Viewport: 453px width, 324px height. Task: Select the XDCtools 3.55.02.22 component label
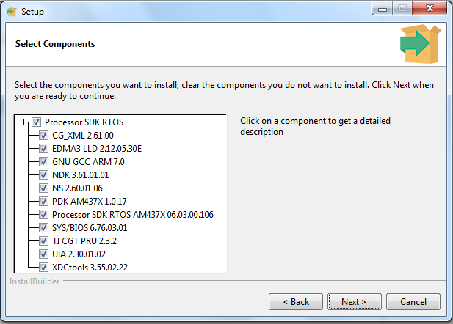point(90,268)
